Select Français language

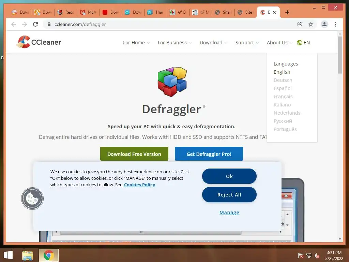click(283, 97)
